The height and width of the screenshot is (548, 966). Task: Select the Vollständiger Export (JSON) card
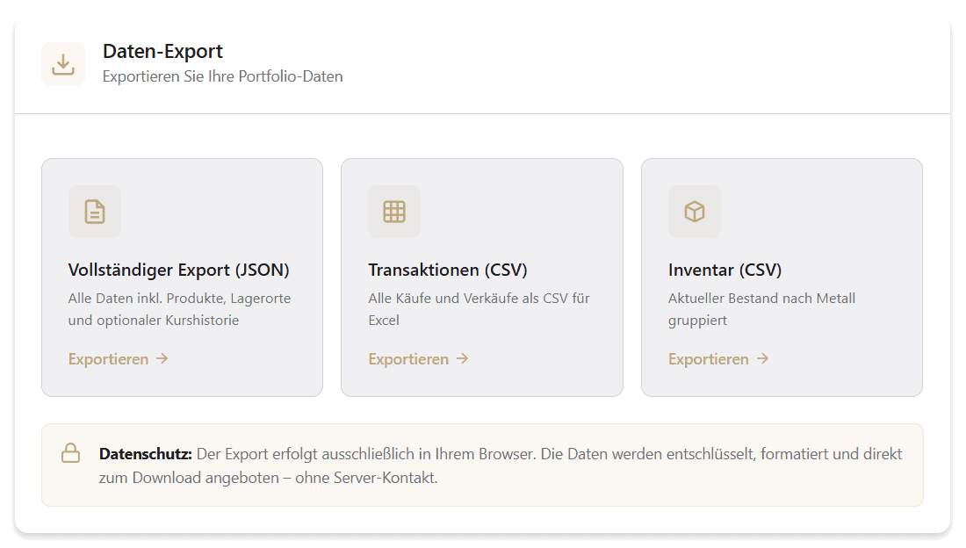pos(182,277)
